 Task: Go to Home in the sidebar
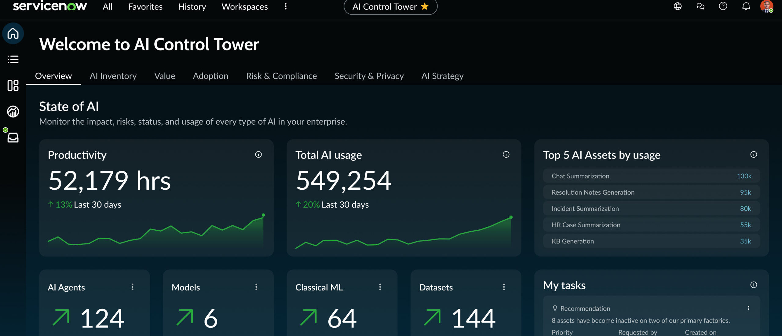13,33
